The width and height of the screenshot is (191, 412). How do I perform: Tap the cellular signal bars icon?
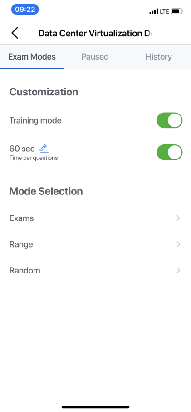(x=154, y=11)
